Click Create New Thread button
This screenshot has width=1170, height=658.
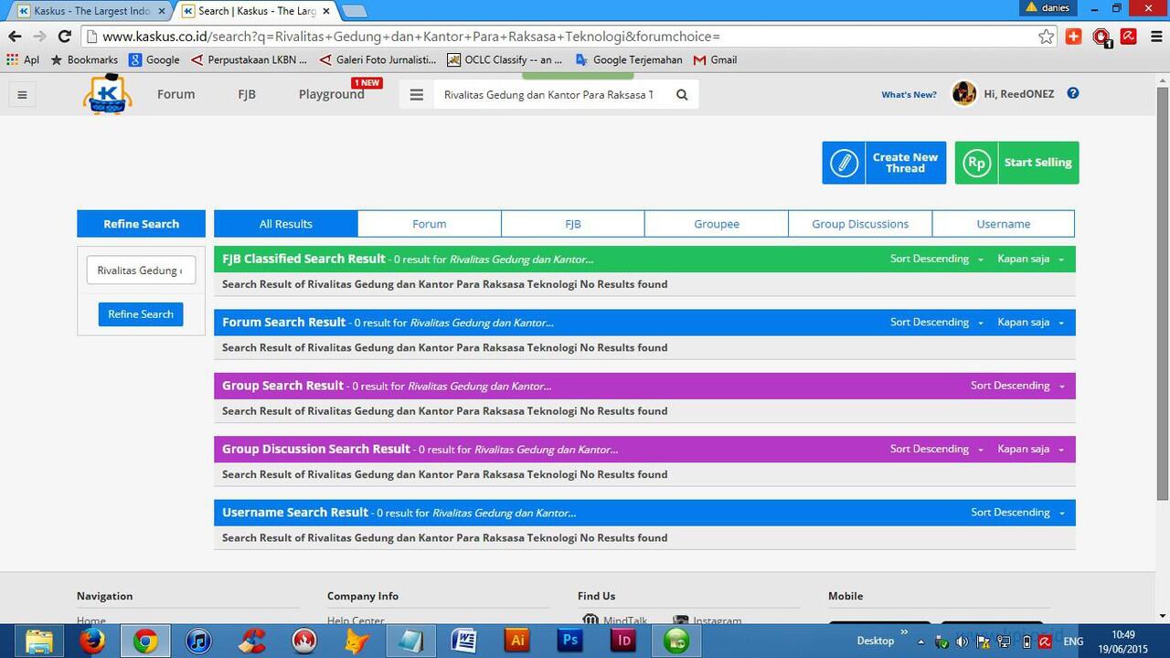[884, 163]
